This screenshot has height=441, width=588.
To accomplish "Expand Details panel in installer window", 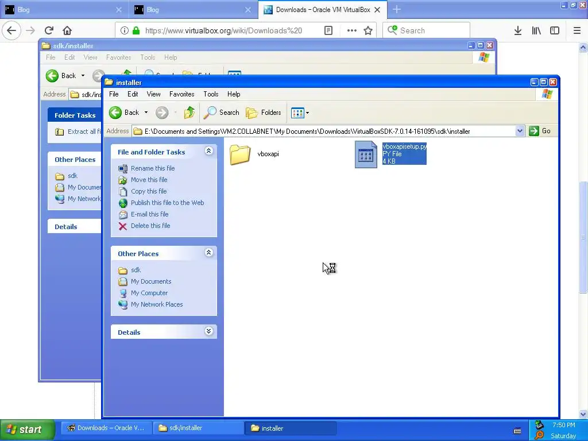I will [x=209, y=331].
